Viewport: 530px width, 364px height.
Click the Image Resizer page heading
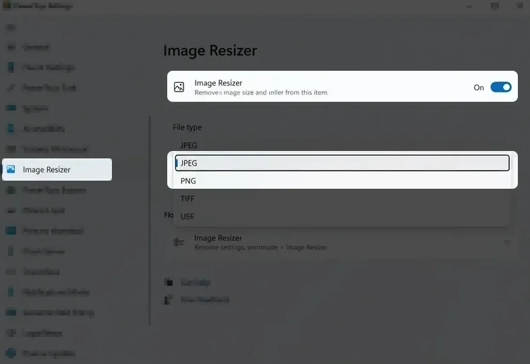(x=210, y=51)
